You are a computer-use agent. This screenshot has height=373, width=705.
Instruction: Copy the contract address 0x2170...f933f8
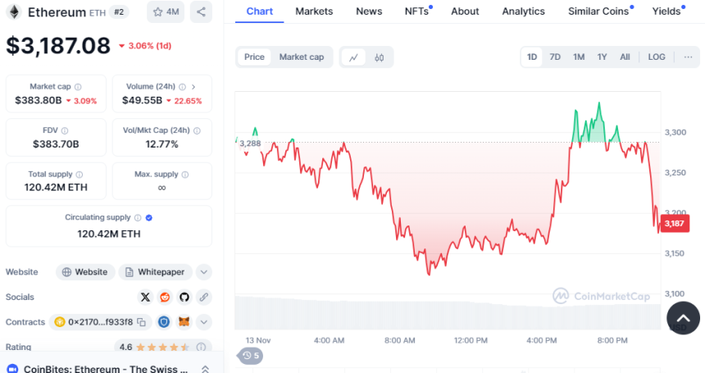click(x=141, y=322)
